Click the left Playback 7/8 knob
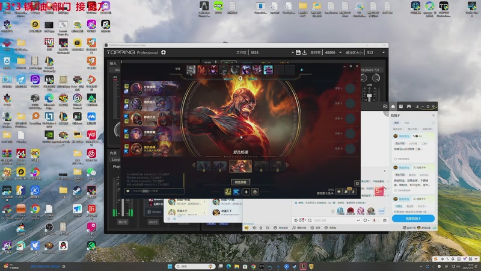The height and width of the screenshot is (271, 481). click(364, 78)
